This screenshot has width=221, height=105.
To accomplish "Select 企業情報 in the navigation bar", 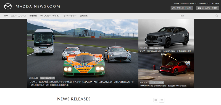I will (84, 16).
